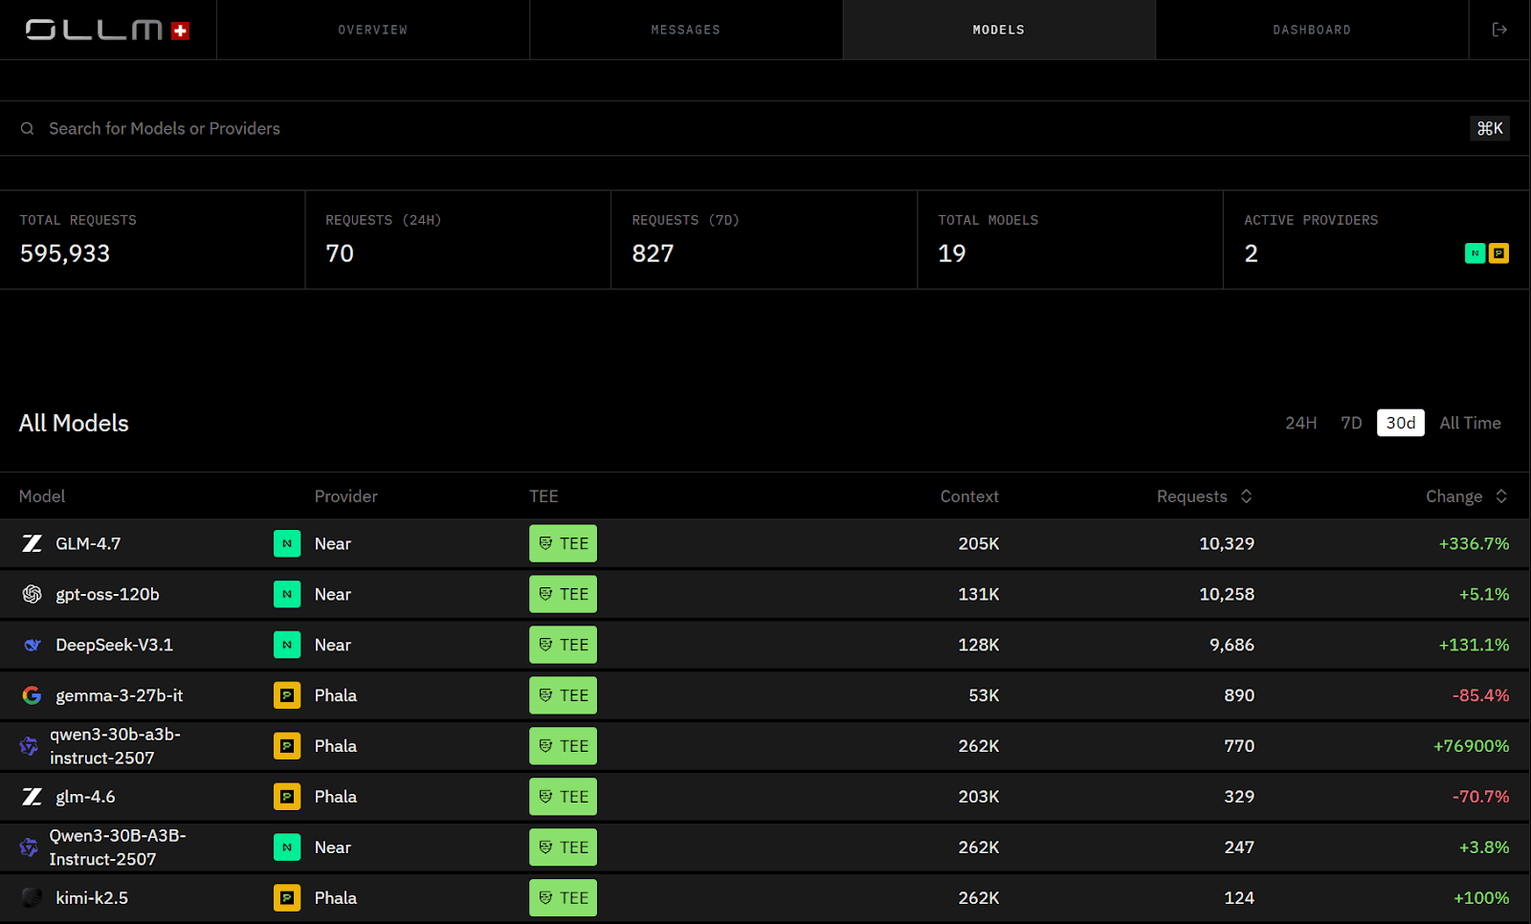Click the GLLM logo
1531x924 pixels.
tap(107, 30)
